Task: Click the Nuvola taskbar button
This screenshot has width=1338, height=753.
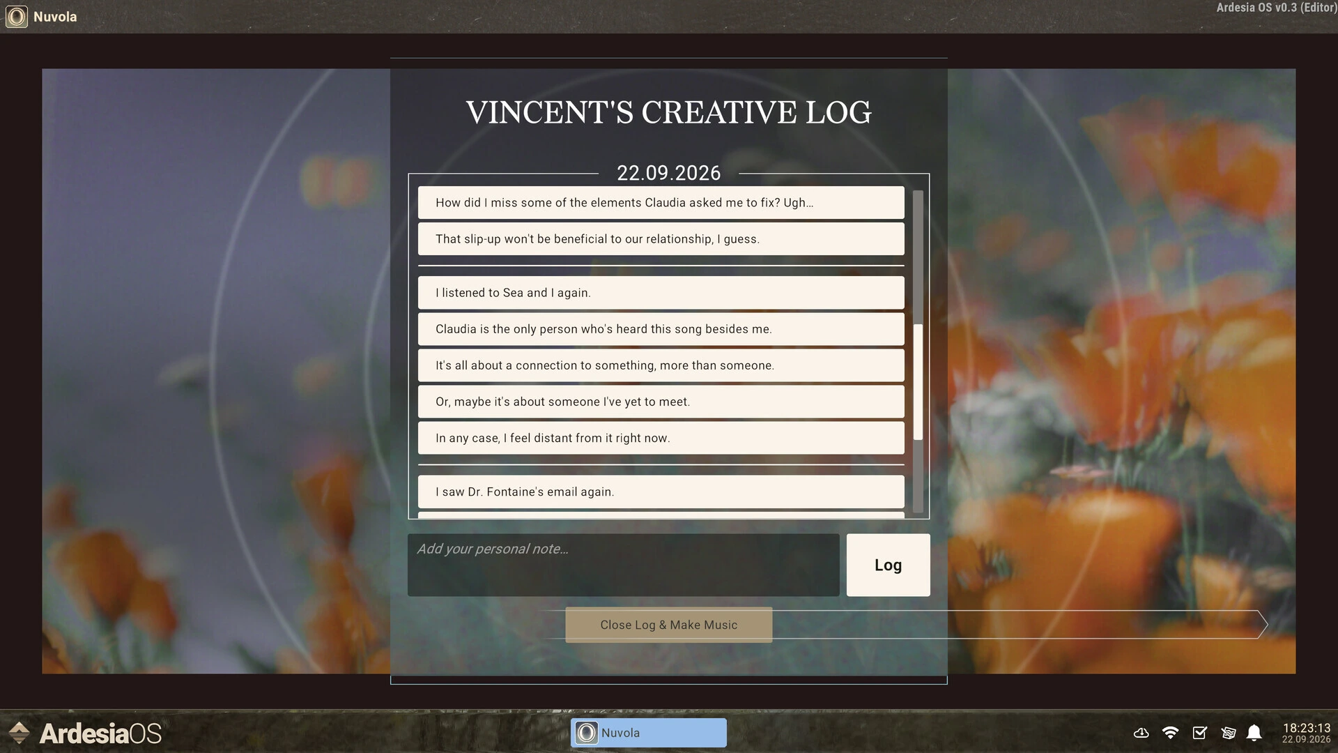Action: pyautogui.click(x=648, y=733)
